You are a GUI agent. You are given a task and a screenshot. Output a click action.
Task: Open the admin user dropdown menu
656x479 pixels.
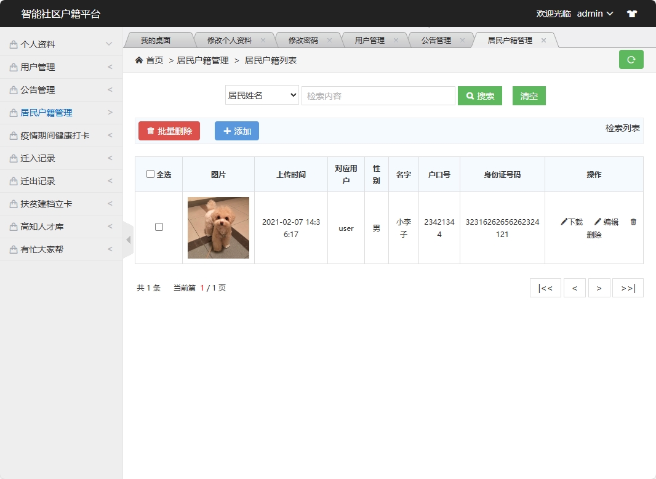click(x=594, y=14)
